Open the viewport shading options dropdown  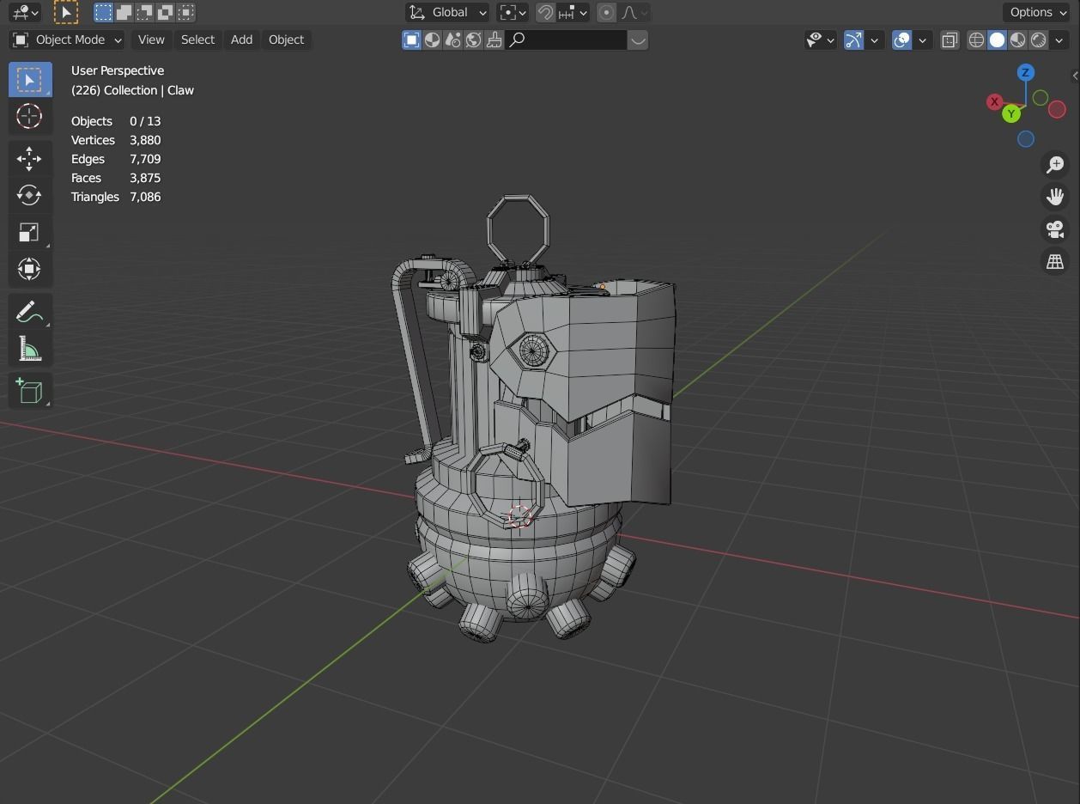pos(1059,40)
